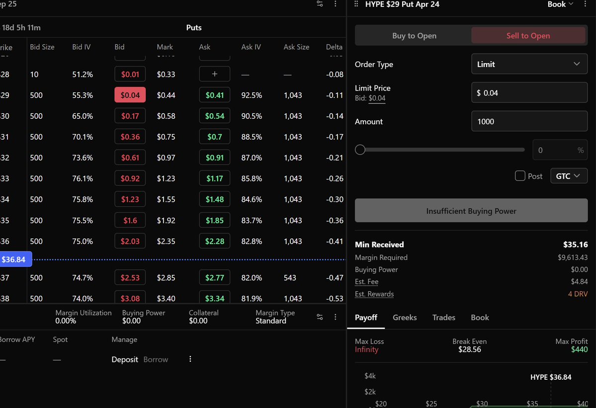
Task: Click the Ask Size column header
Action: click(x=296, y=47)
